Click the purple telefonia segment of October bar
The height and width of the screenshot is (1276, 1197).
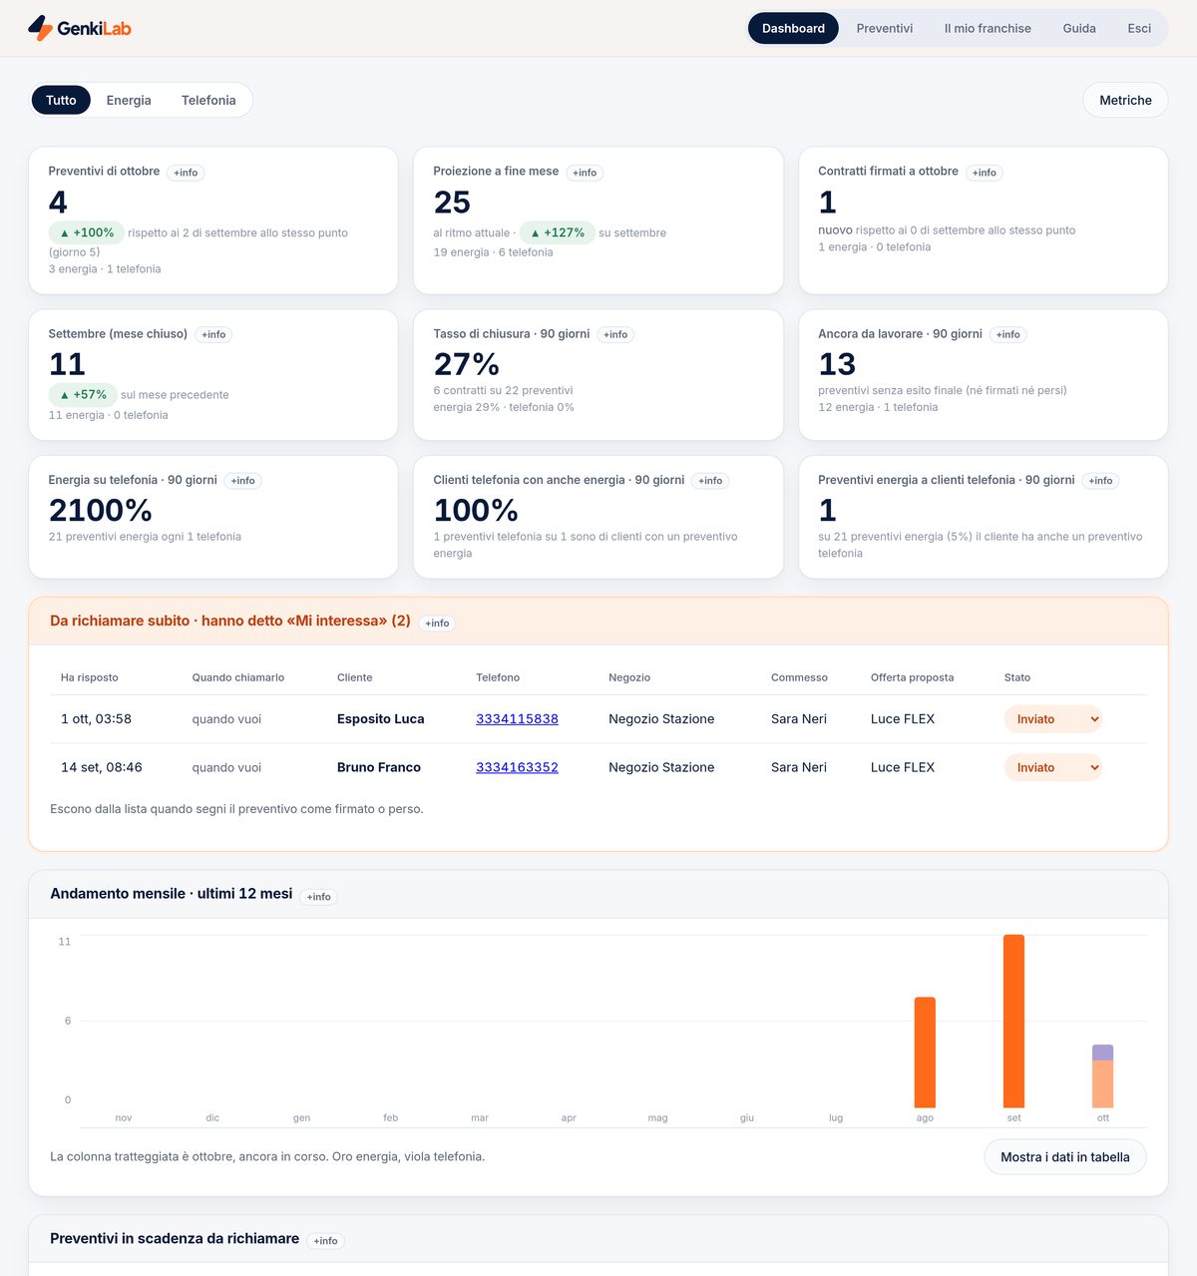(x=1102, y=1053)
